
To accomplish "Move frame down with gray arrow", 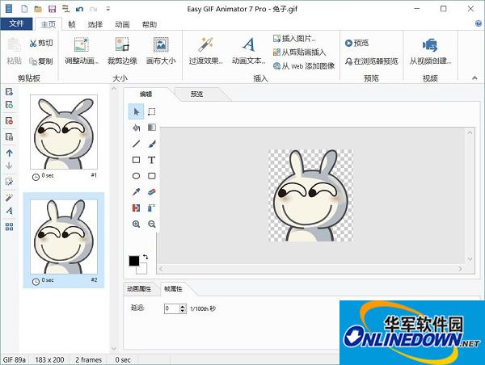I will [x=9, y=166].
